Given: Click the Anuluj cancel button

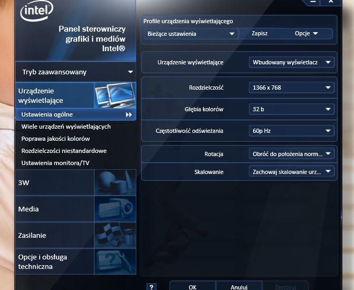Looking at the screenshot, I should [x=239, y=286].
